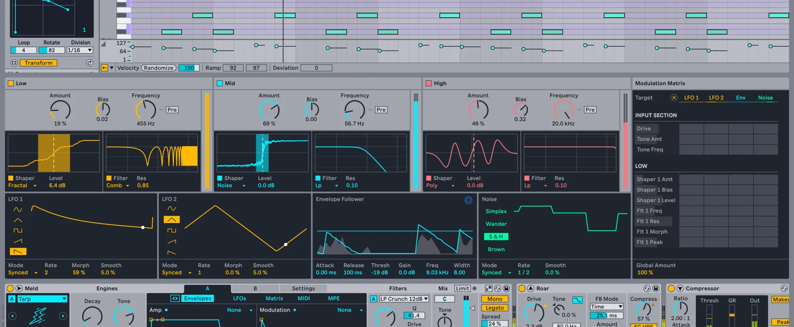Image resolution: width=794 pixels, height=327 pixels.
Task: Select the sawtooth-down waveform in LFO 1
Action: coord(18,251)
